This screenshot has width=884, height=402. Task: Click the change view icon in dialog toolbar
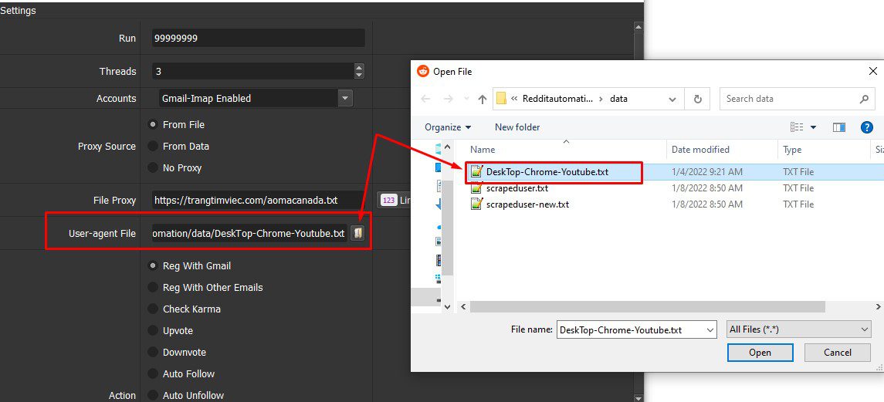coord(797,127)
